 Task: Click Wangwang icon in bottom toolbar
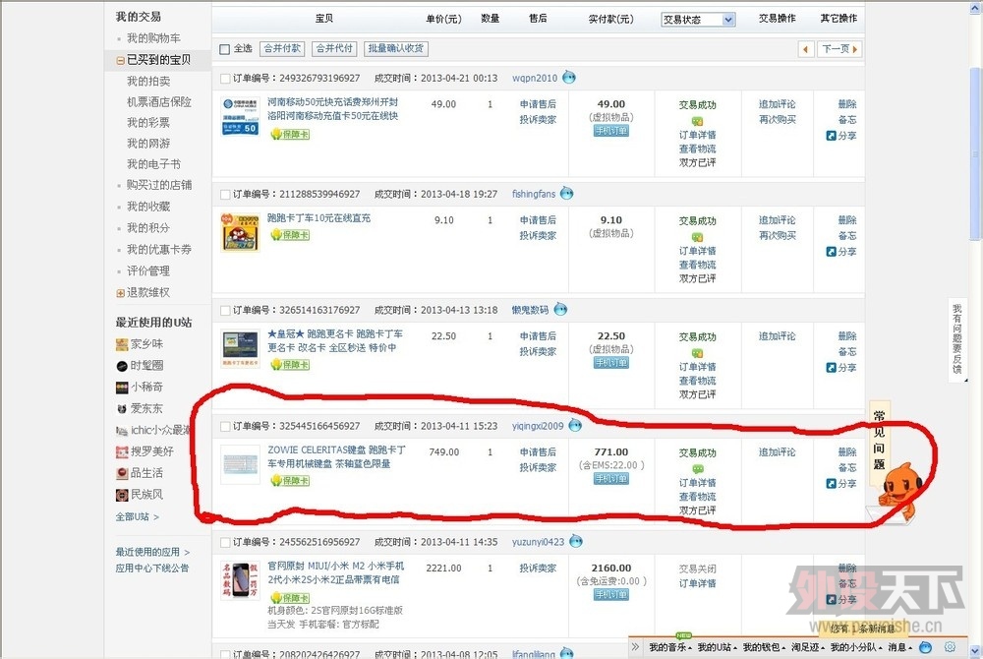(925, 647)
